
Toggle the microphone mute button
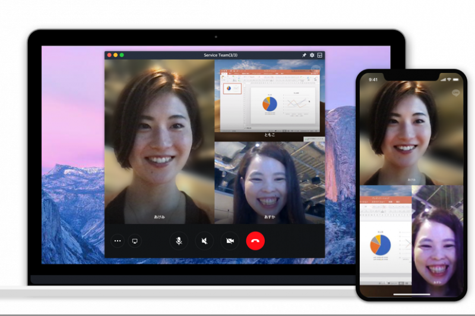pyautogui.click(x=179, y=241)
